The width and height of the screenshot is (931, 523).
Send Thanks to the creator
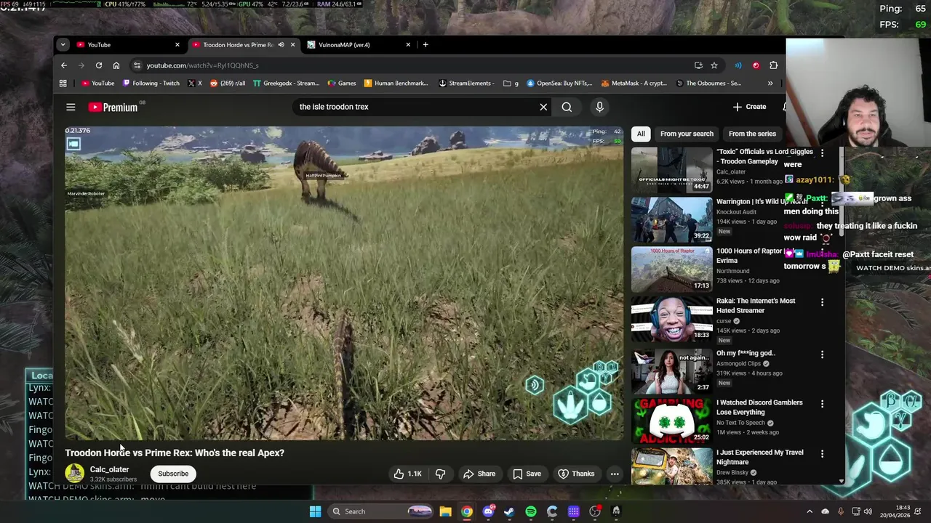pos(576,474)
